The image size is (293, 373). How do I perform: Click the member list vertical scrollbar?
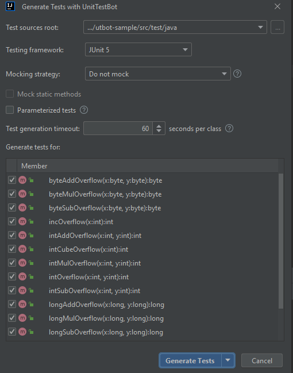[281, 241]
